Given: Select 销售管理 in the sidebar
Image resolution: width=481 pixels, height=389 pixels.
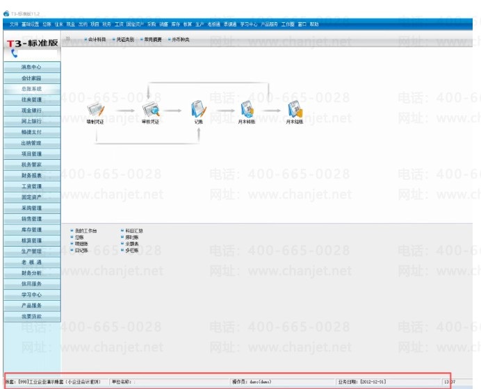Looking at the screenshot, I should tap(32, 219).
